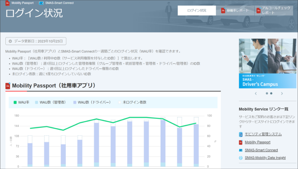This screenshot has width=298, height=169.
Task: Click the red icon on アルコールチェック tab
Action: 258,10
